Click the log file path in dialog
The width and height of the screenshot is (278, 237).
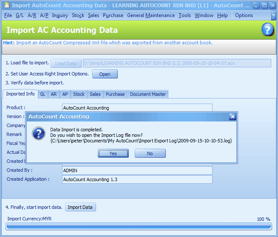141,141
